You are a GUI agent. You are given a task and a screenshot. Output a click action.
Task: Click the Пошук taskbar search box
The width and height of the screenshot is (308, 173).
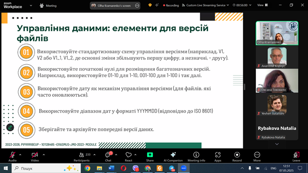[46, 168]
